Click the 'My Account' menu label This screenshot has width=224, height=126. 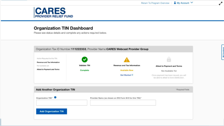(x=183, y=3)
